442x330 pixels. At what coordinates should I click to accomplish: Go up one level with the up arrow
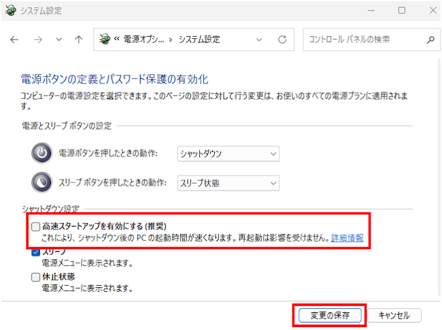79,39
